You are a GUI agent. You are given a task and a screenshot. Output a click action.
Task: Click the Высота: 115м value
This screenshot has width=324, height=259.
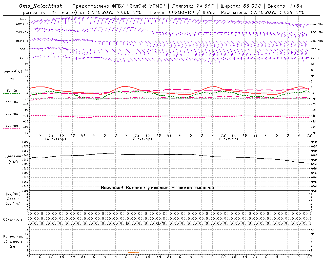point(285,6)
